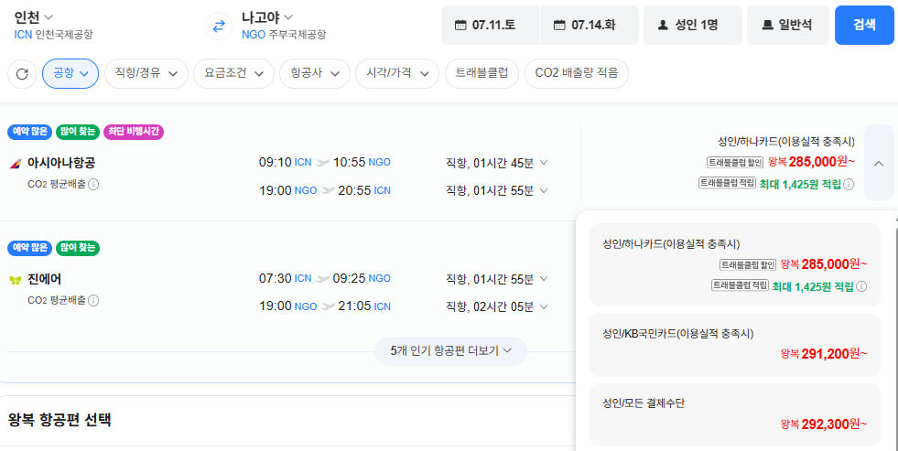Click plane icon on 19:00 NGO to 21:05 flight
Image resolution: width=898 pixels, height=451 pixels.
[x=328, y=306]
